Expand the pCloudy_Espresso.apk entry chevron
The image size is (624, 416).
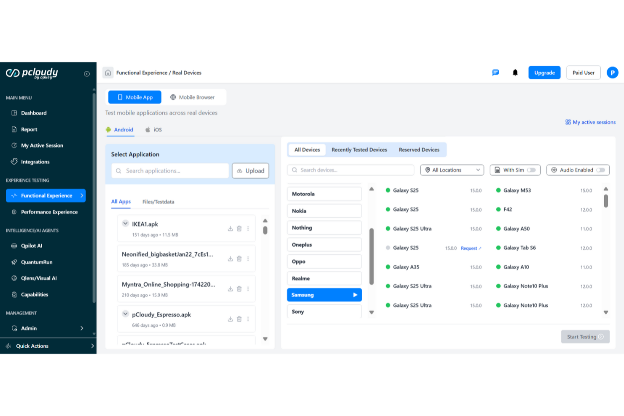click(x=125, y=314)
